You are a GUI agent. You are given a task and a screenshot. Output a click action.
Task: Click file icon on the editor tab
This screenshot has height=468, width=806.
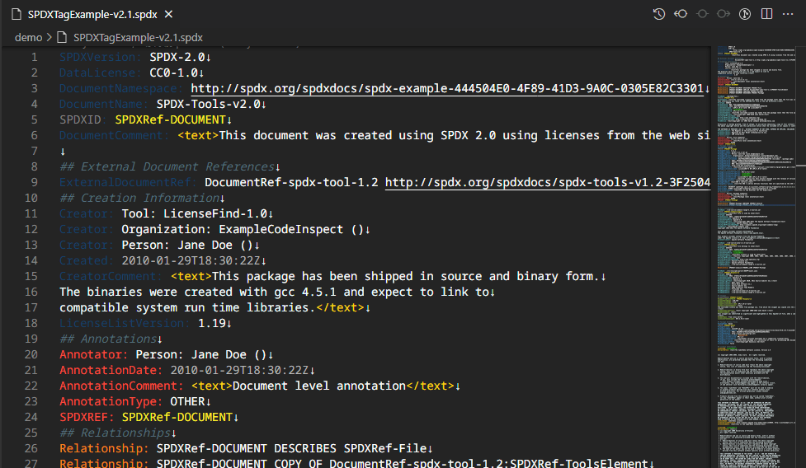(x=16, y=14)
